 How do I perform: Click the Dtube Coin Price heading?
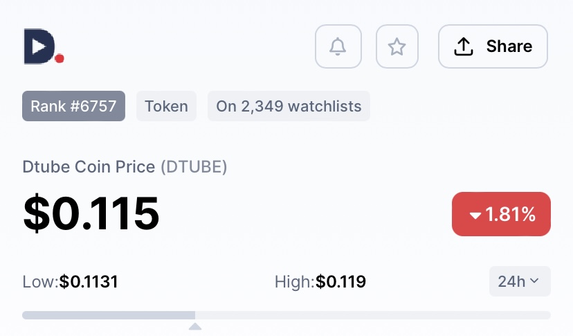(89, 167)
